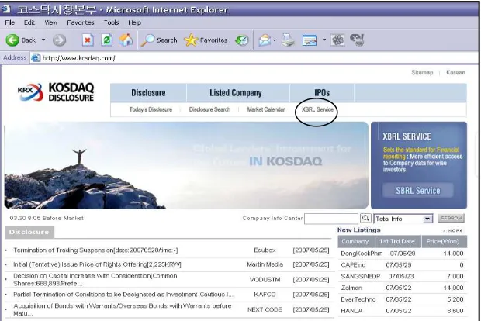Open the Disclosure Search submenu link
Screen dimensions: 481x321
(x=209, y=109)
